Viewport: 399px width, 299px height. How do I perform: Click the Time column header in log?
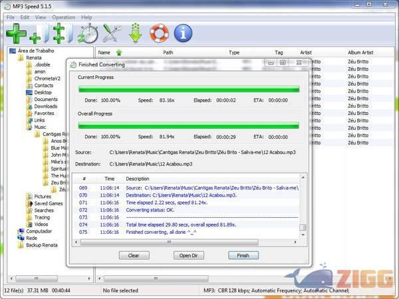point(110,179)
